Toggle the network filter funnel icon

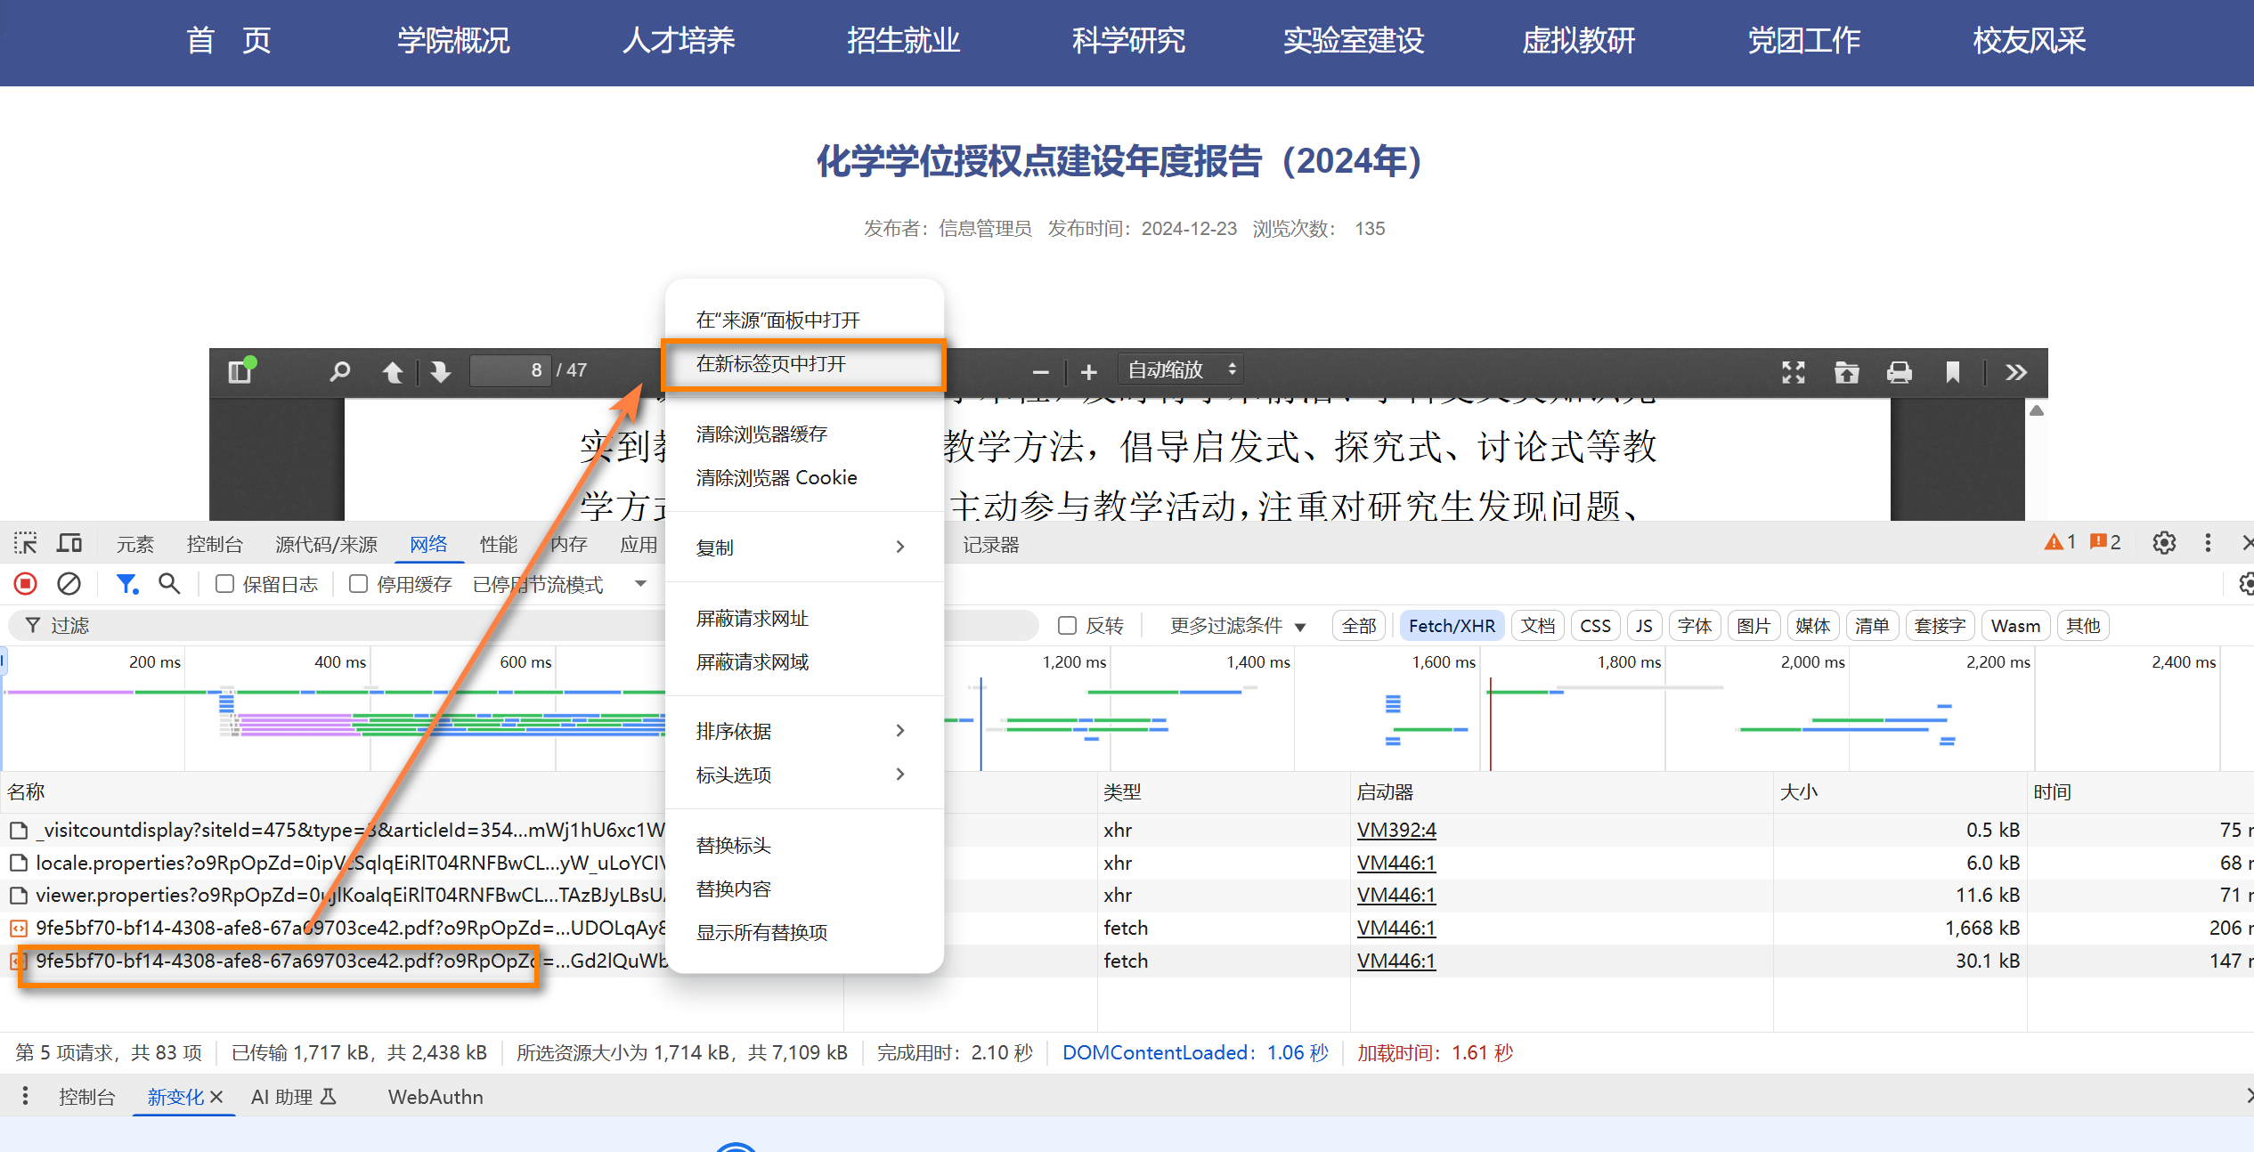click(127, 584)
